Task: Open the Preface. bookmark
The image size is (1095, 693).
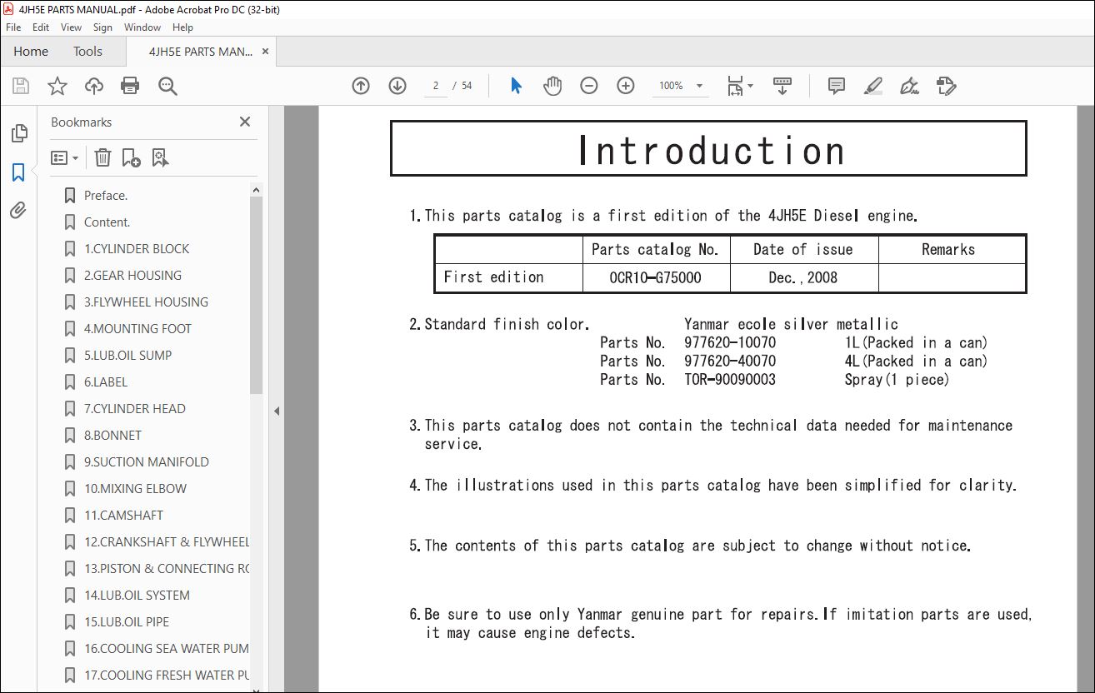Action: pos(106,196)
